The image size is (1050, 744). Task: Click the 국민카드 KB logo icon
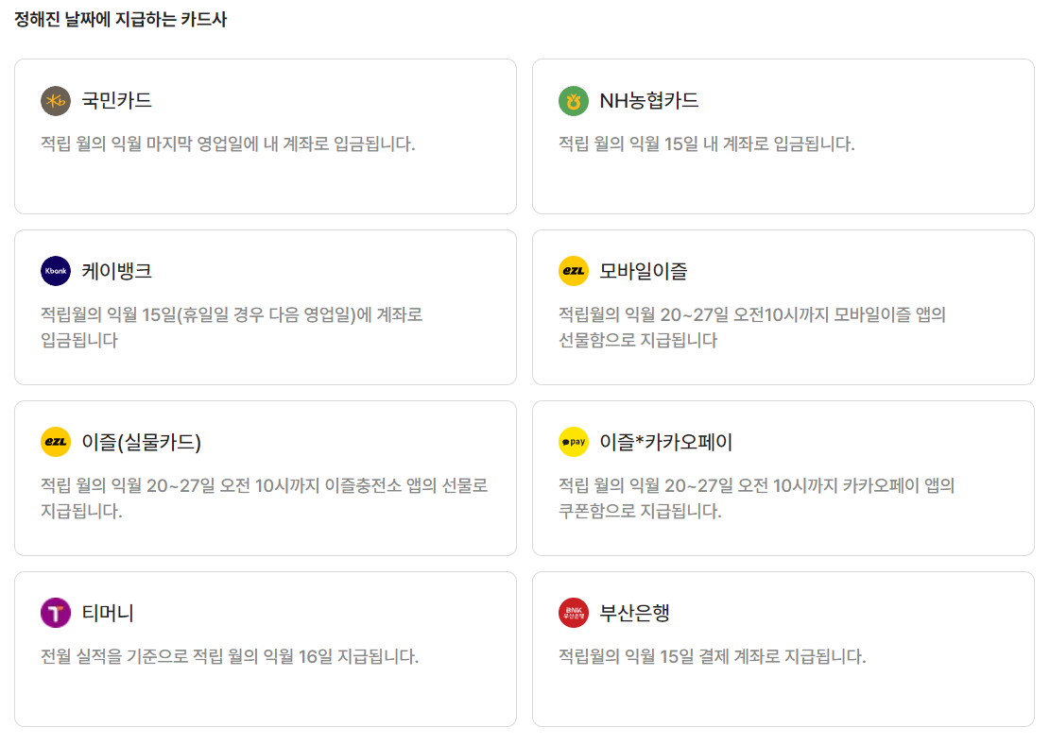(54, 100)
